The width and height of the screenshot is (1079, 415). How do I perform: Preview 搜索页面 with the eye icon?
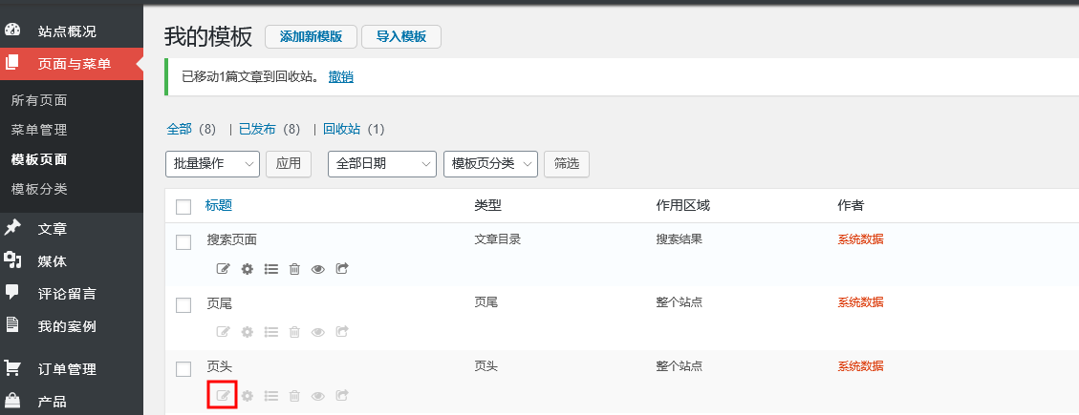coord(318,269)
